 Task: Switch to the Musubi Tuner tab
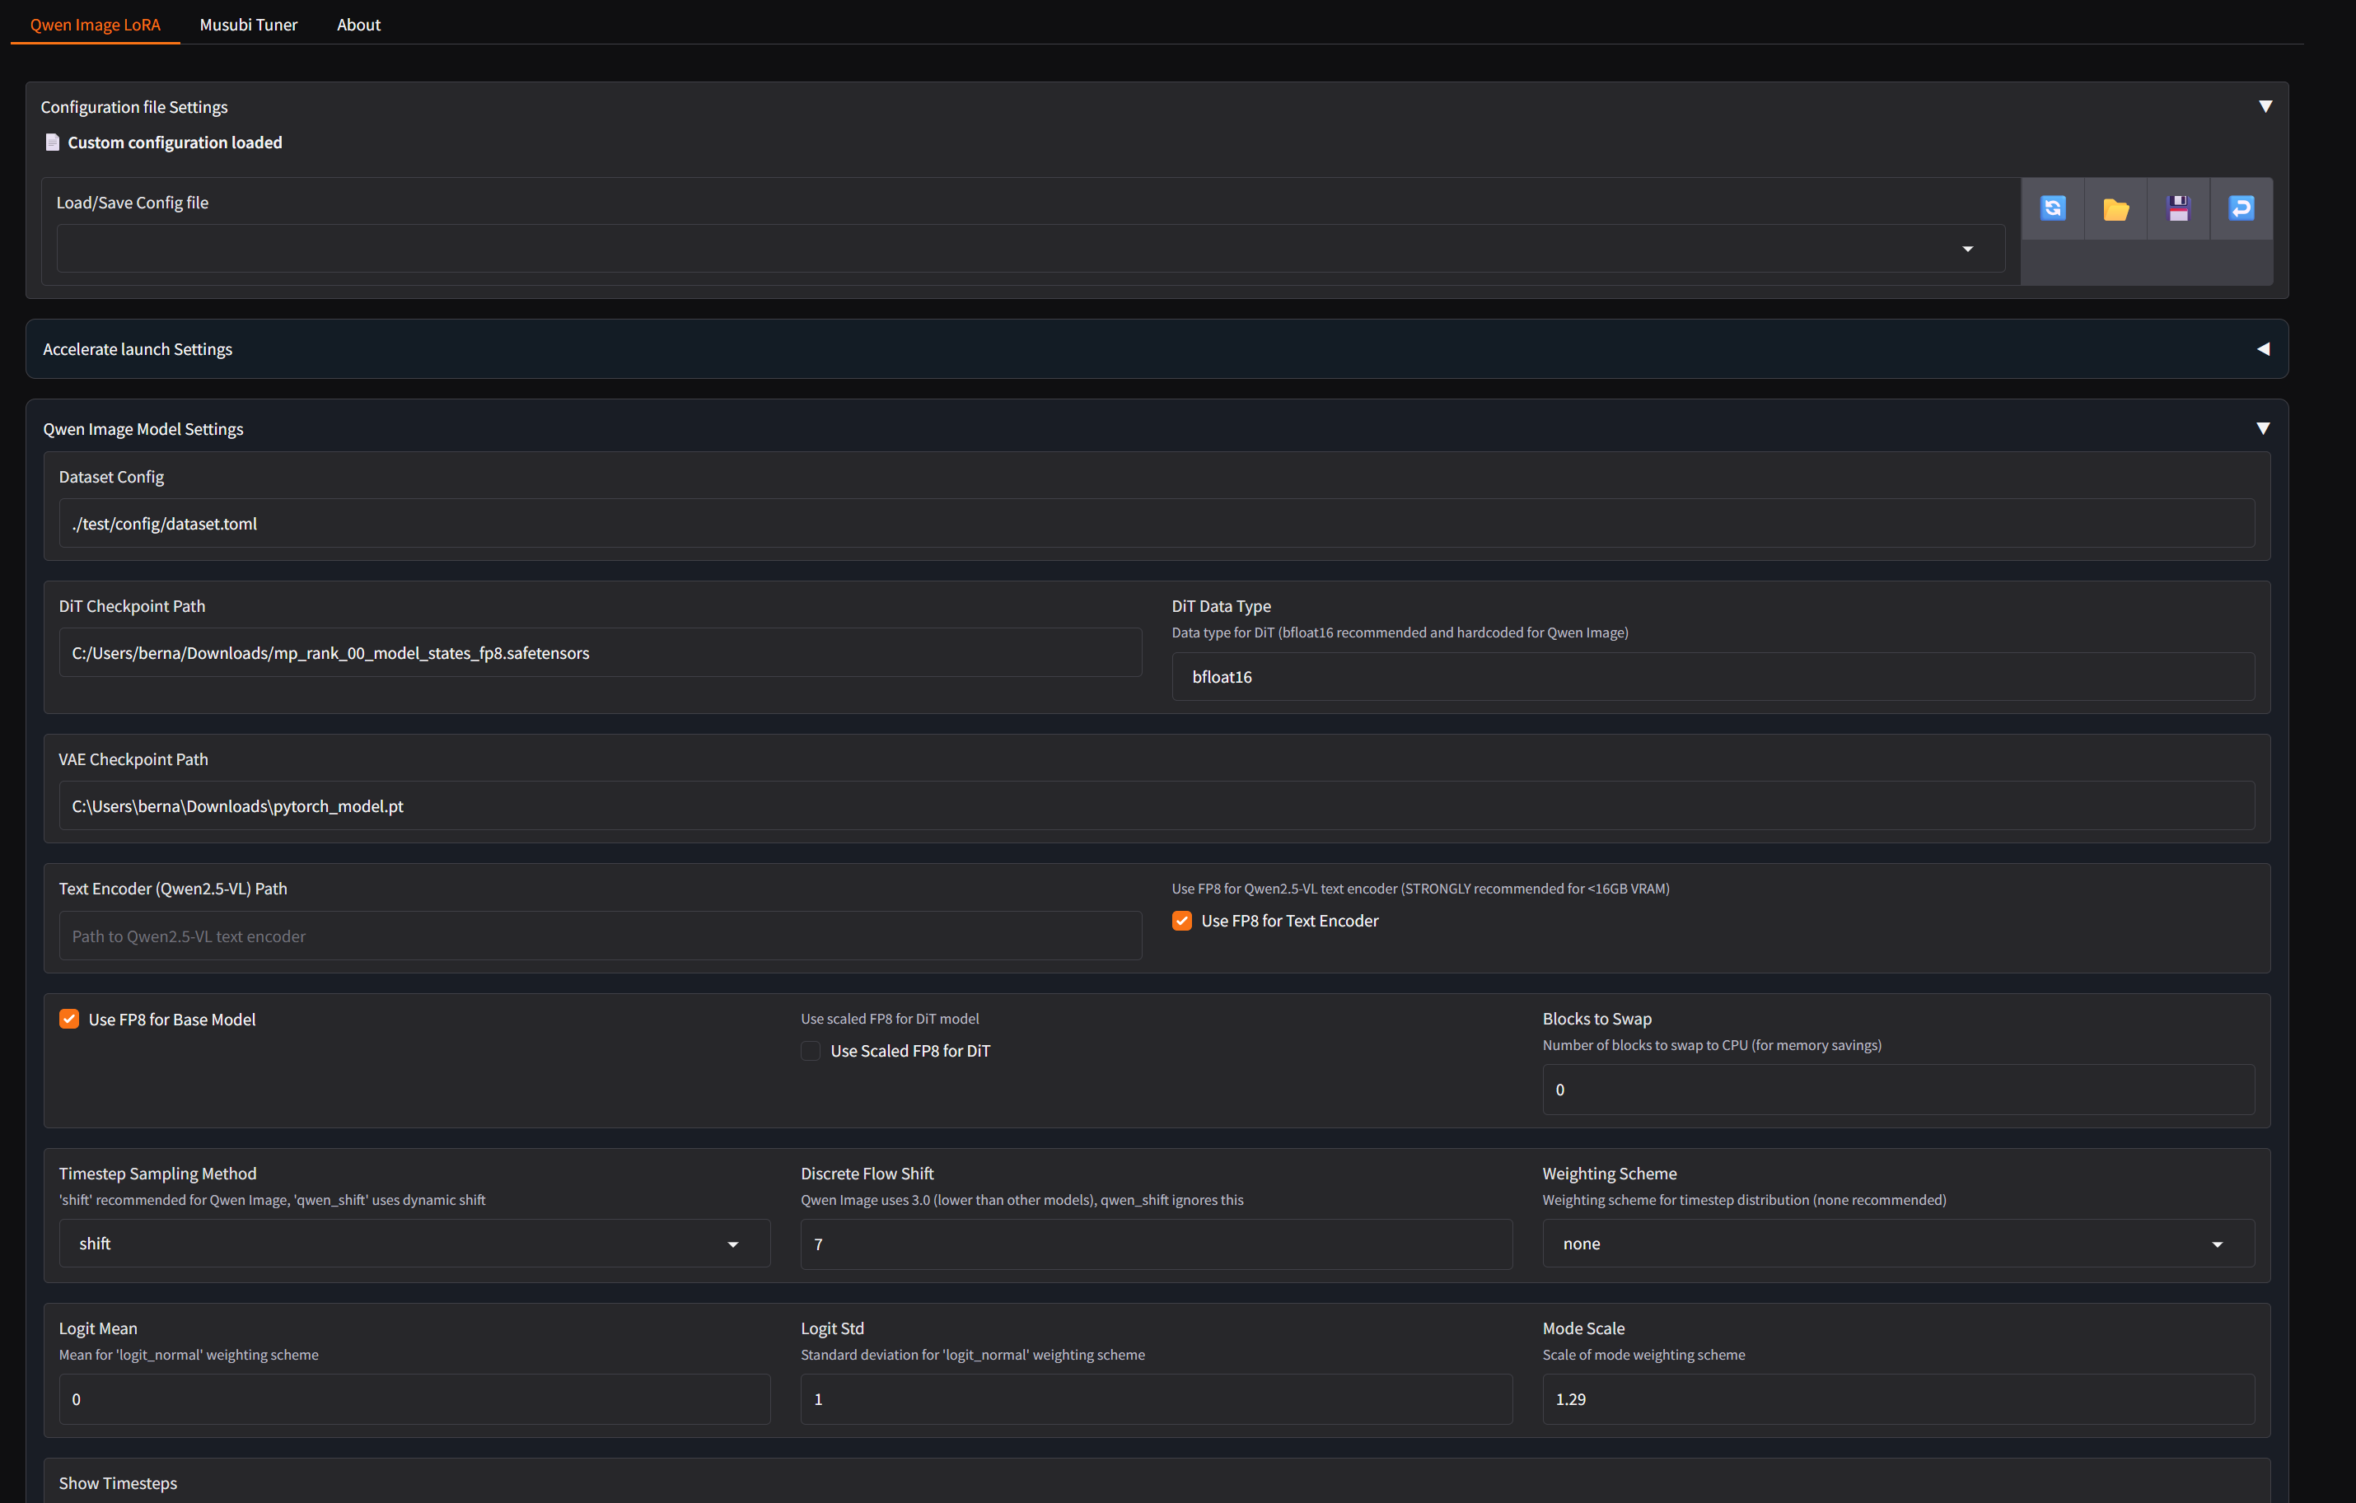coord(247,25)
